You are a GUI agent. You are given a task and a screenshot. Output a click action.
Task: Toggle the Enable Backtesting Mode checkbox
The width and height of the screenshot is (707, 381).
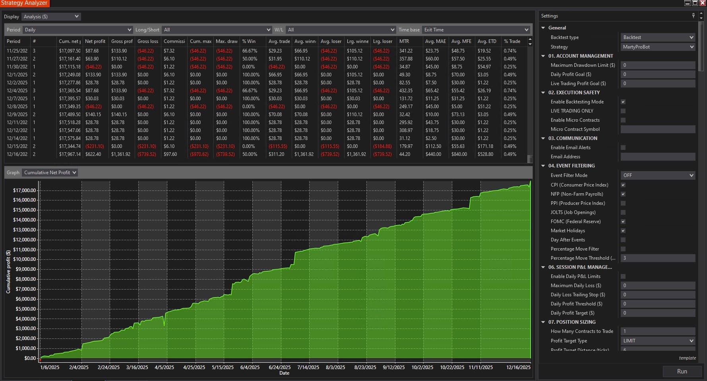(x=623, y=102)
